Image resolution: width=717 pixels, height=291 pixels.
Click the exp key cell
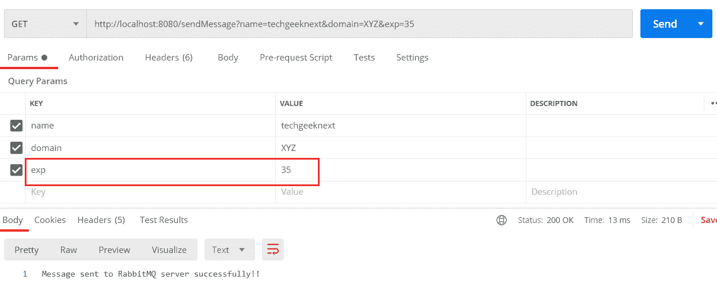tap(150, 170)
